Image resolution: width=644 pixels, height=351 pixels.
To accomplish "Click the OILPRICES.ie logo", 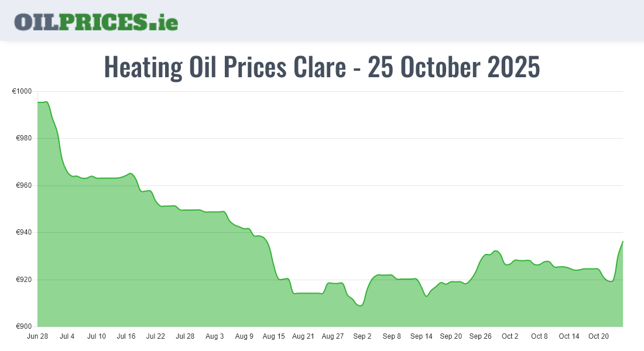I will tap(96, 22).
